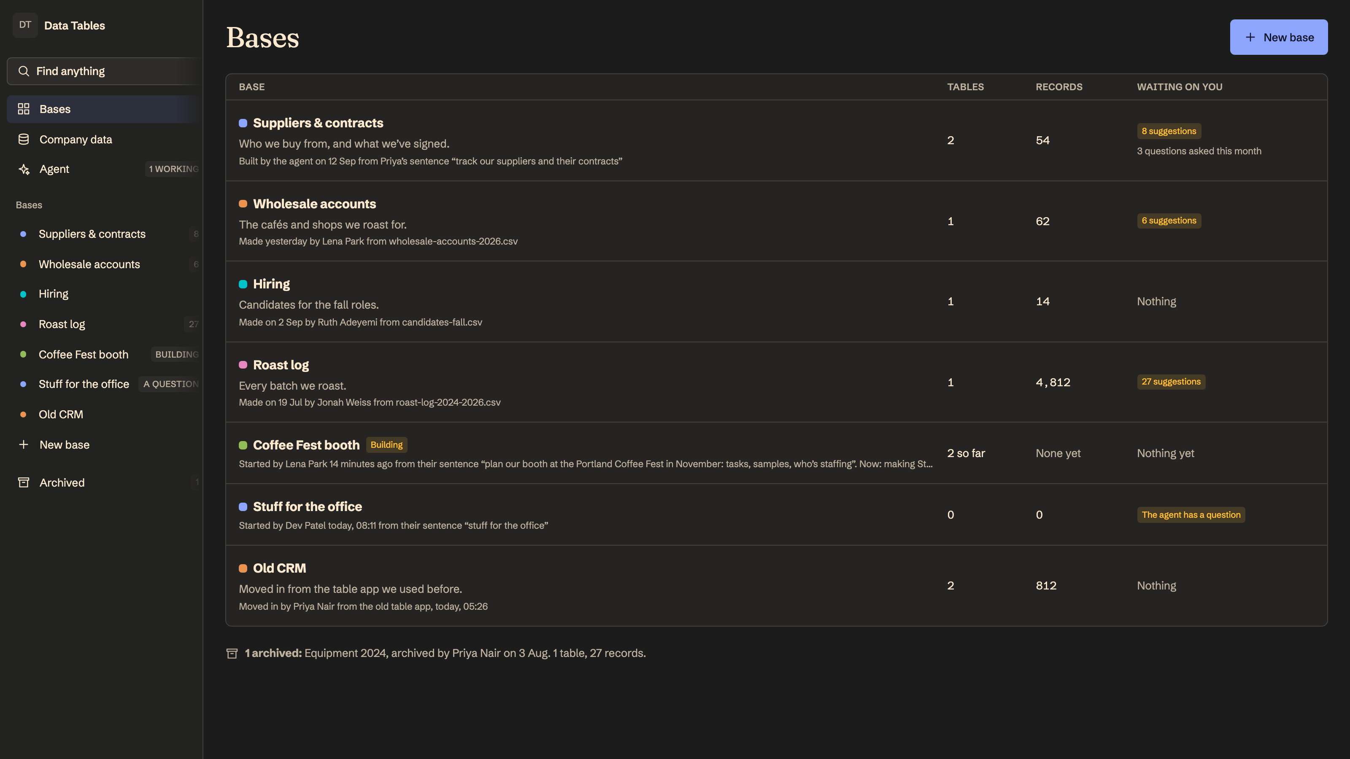
Task: Click the New base button at top right
Action: [x=1279, y=37]
